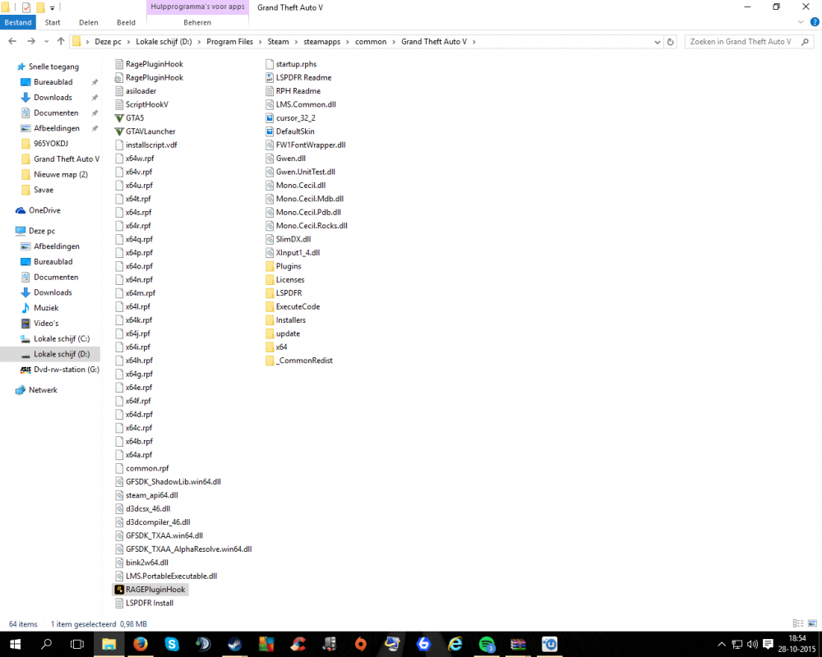Open recent locations dropdown arrow
The height and width of the screenshot is (657, 822).
coord(47,41)
